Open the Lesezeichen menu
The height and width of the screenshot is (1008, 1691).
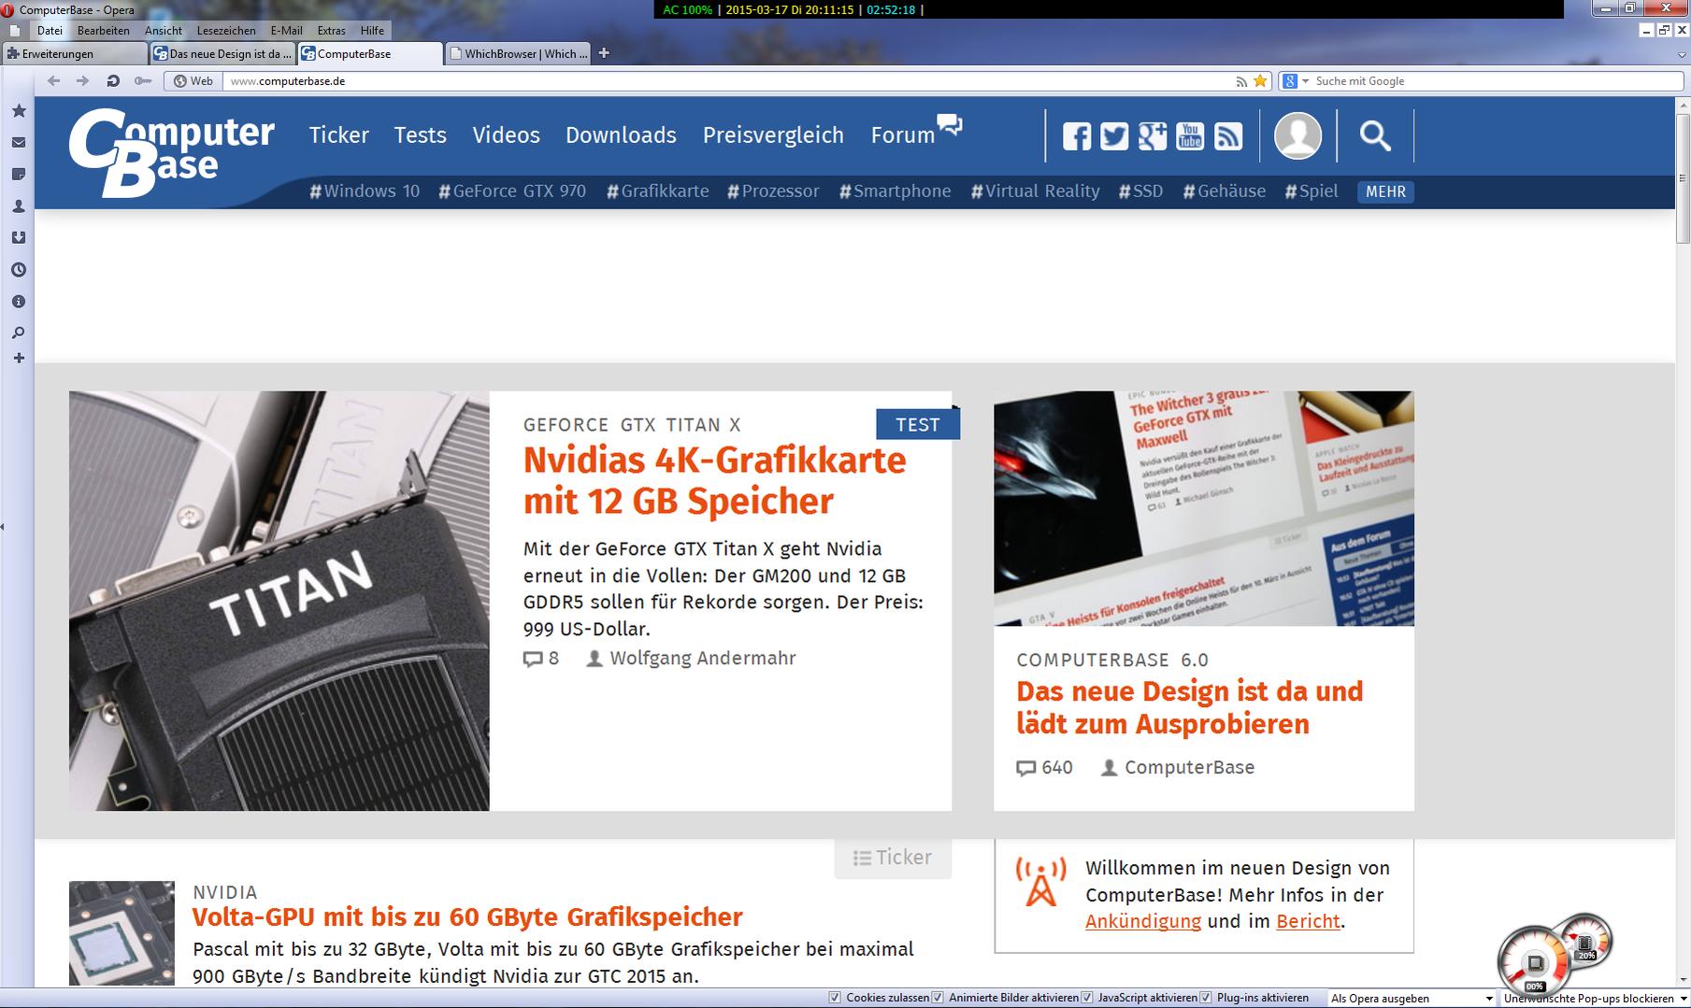[226, 30]
